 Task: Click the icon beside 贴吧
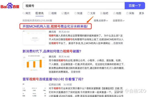coord(101,13)
